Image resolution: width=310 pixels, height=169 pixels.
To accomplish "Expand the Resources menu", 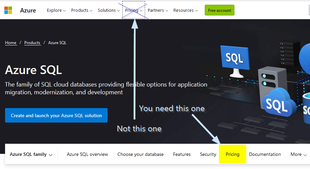I will click(x=186, y=10).
